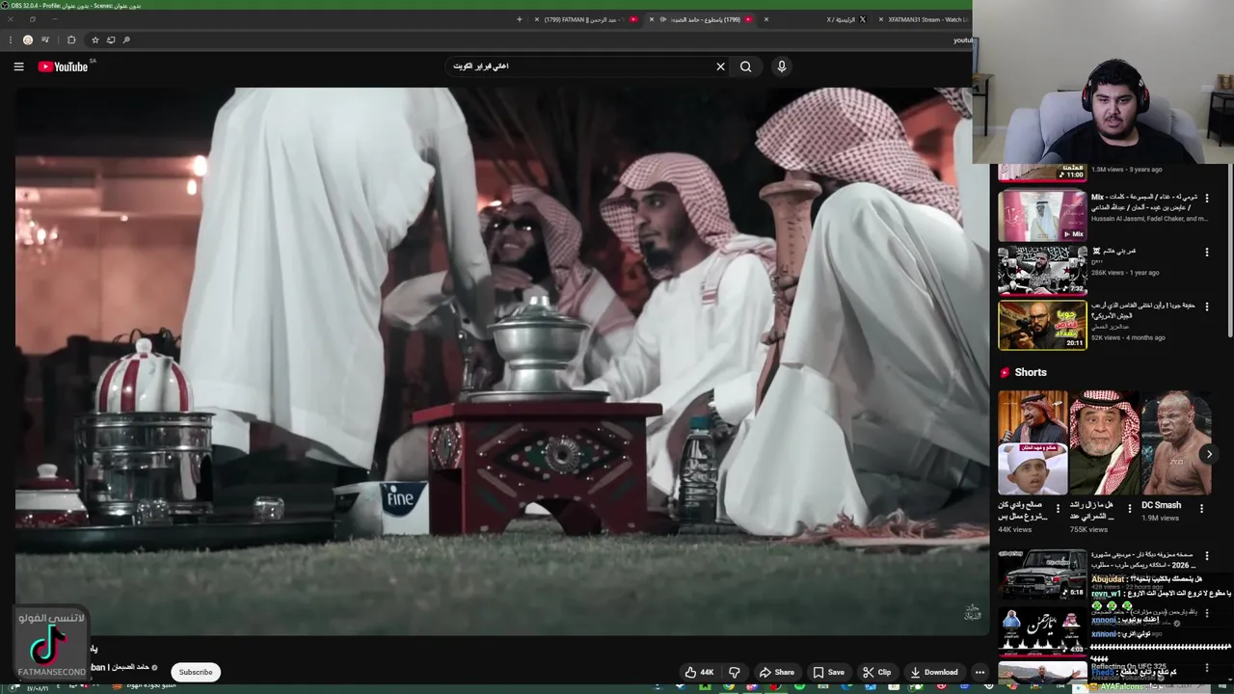Save the video to a playlist
Viewport: 1234px width, 694px height.
828,672
